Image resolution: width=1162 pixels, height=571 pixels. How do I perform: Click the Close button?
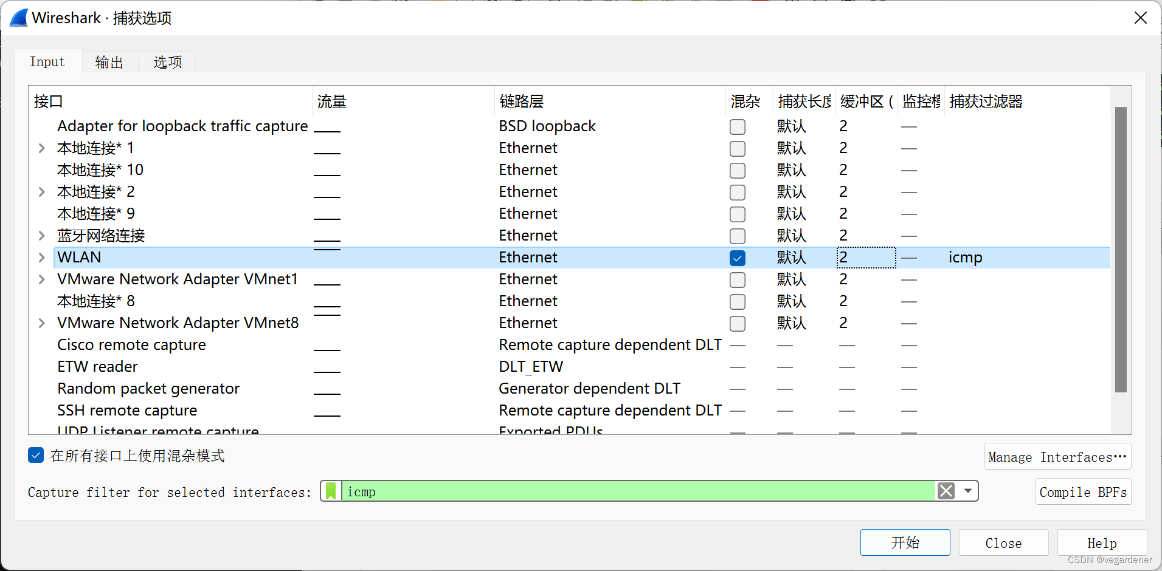tap(1003, 542)
